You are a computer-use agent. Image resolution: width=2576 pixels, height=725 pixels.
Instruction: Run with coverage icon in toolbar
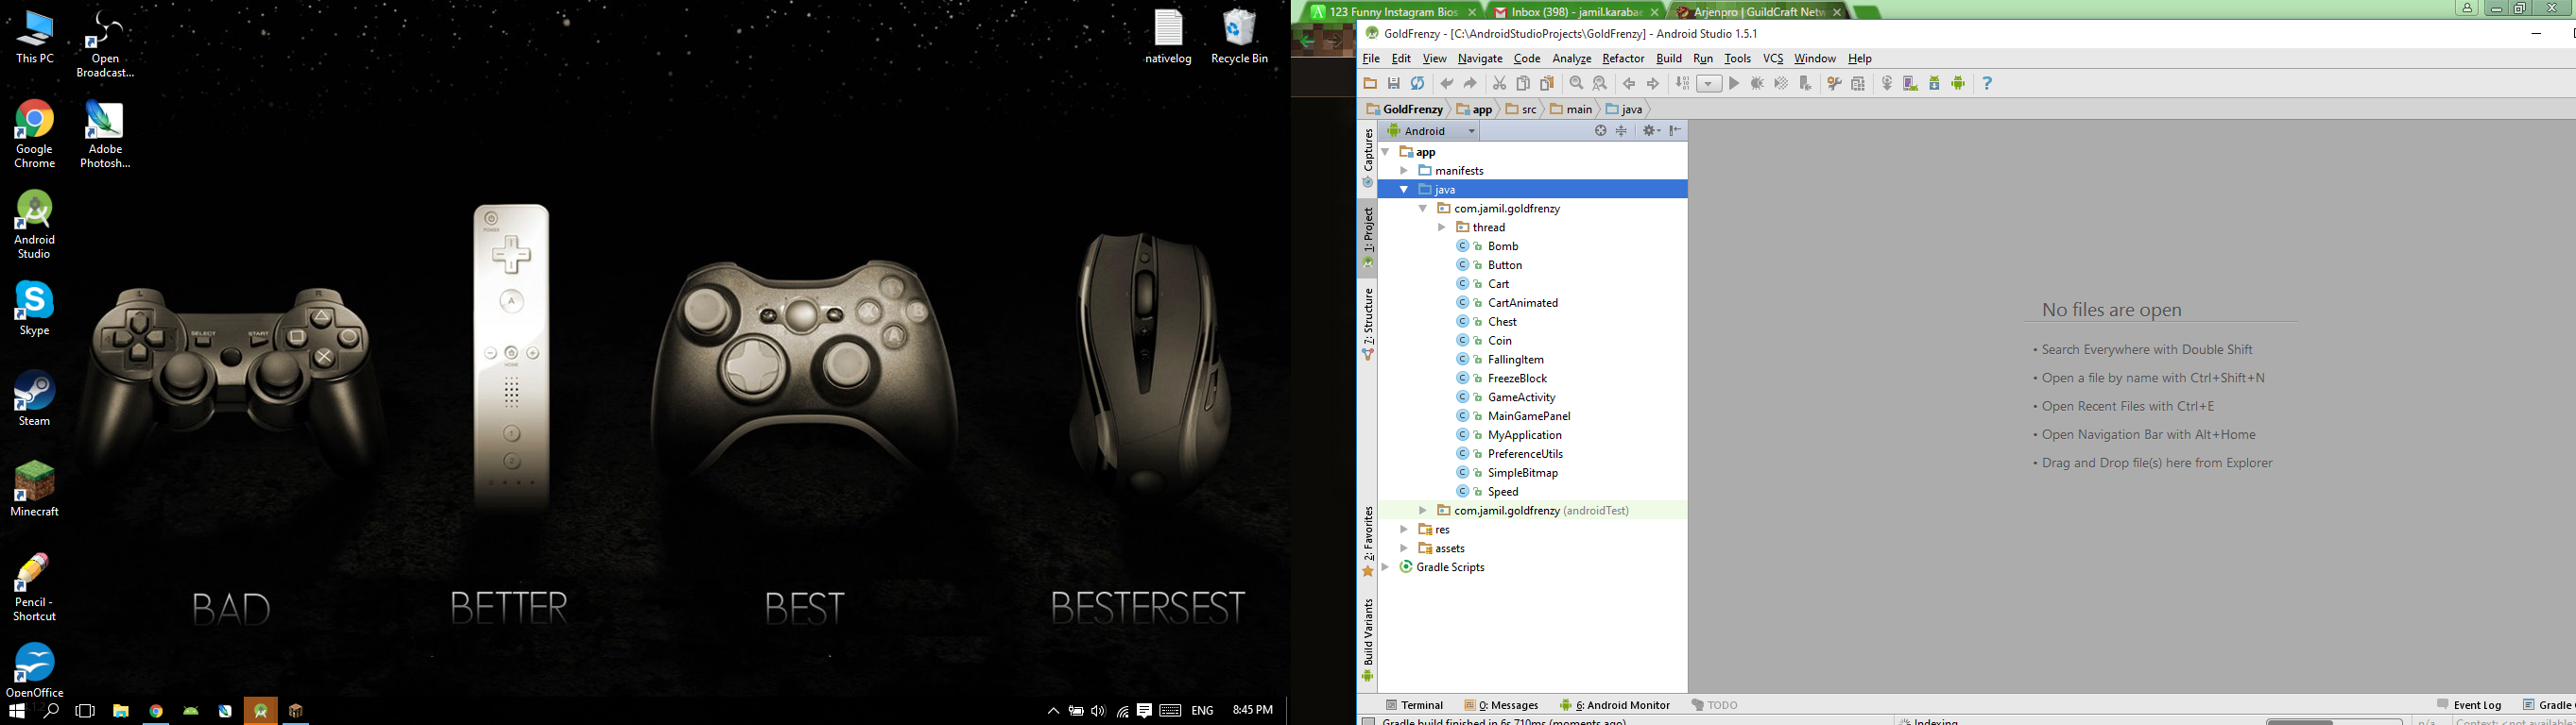1781,84
